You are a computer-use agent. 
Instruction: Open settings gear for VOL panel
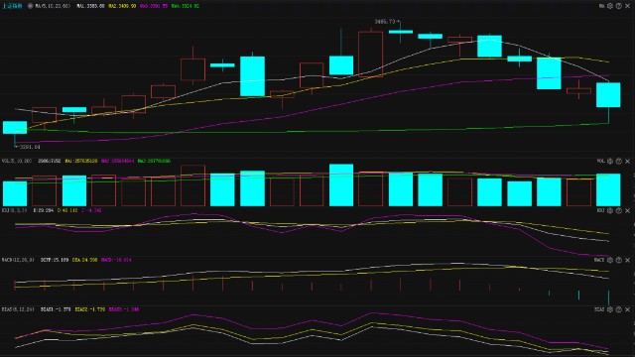point(610,161)
